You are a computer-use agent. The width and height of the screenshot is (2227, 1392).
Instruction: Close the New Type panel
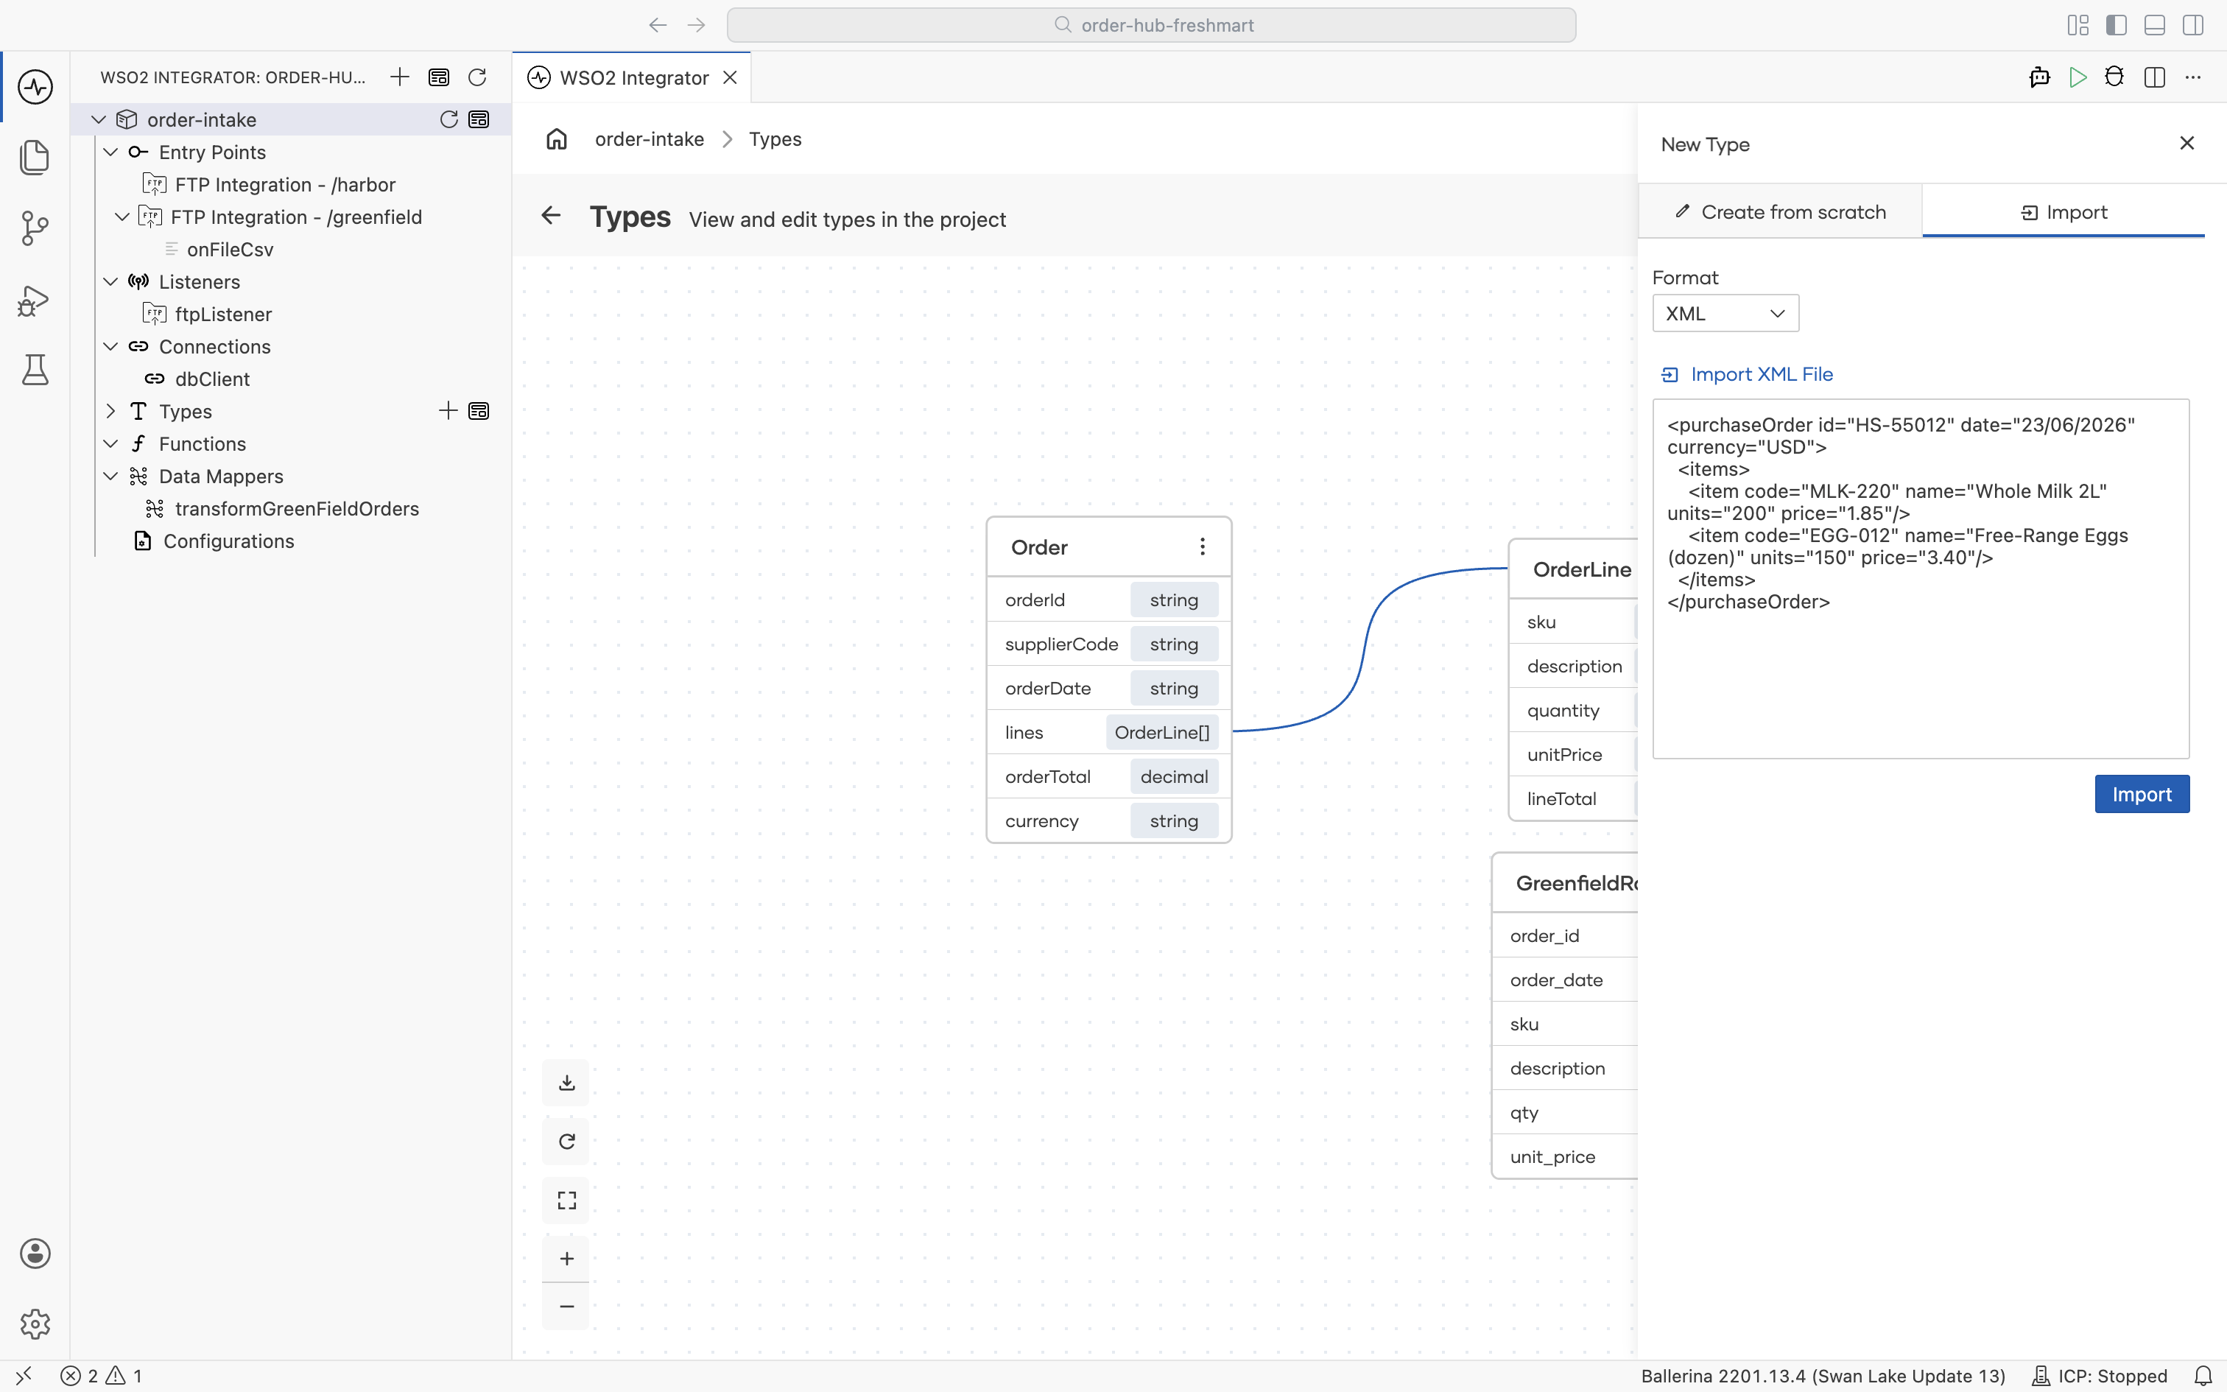tap(2187, 143)
